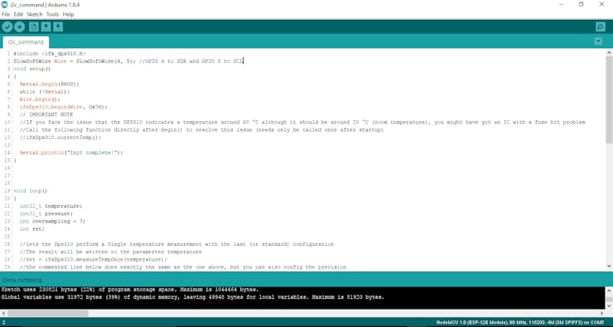613x327 pixels.
Task: Click the 'Init complete!' println line
Action: 71,153
